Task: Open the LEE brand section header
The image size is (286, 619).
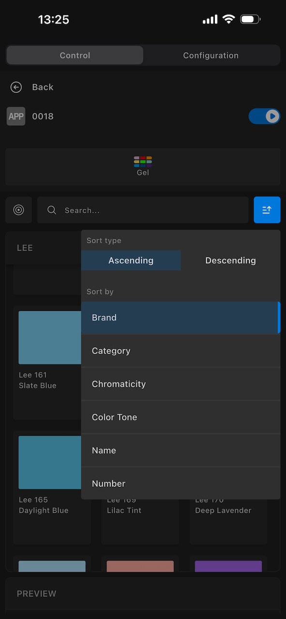Action: [44, 248]
